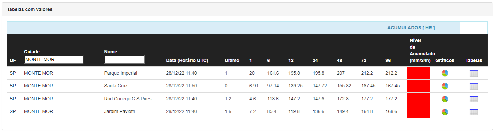Click the Tabelas com valores panel title
Viewport: 497px width, 133px height.
(30, 10)
